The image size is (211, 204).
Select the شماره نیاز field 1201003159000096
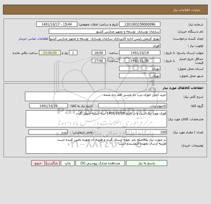point(140,24)
